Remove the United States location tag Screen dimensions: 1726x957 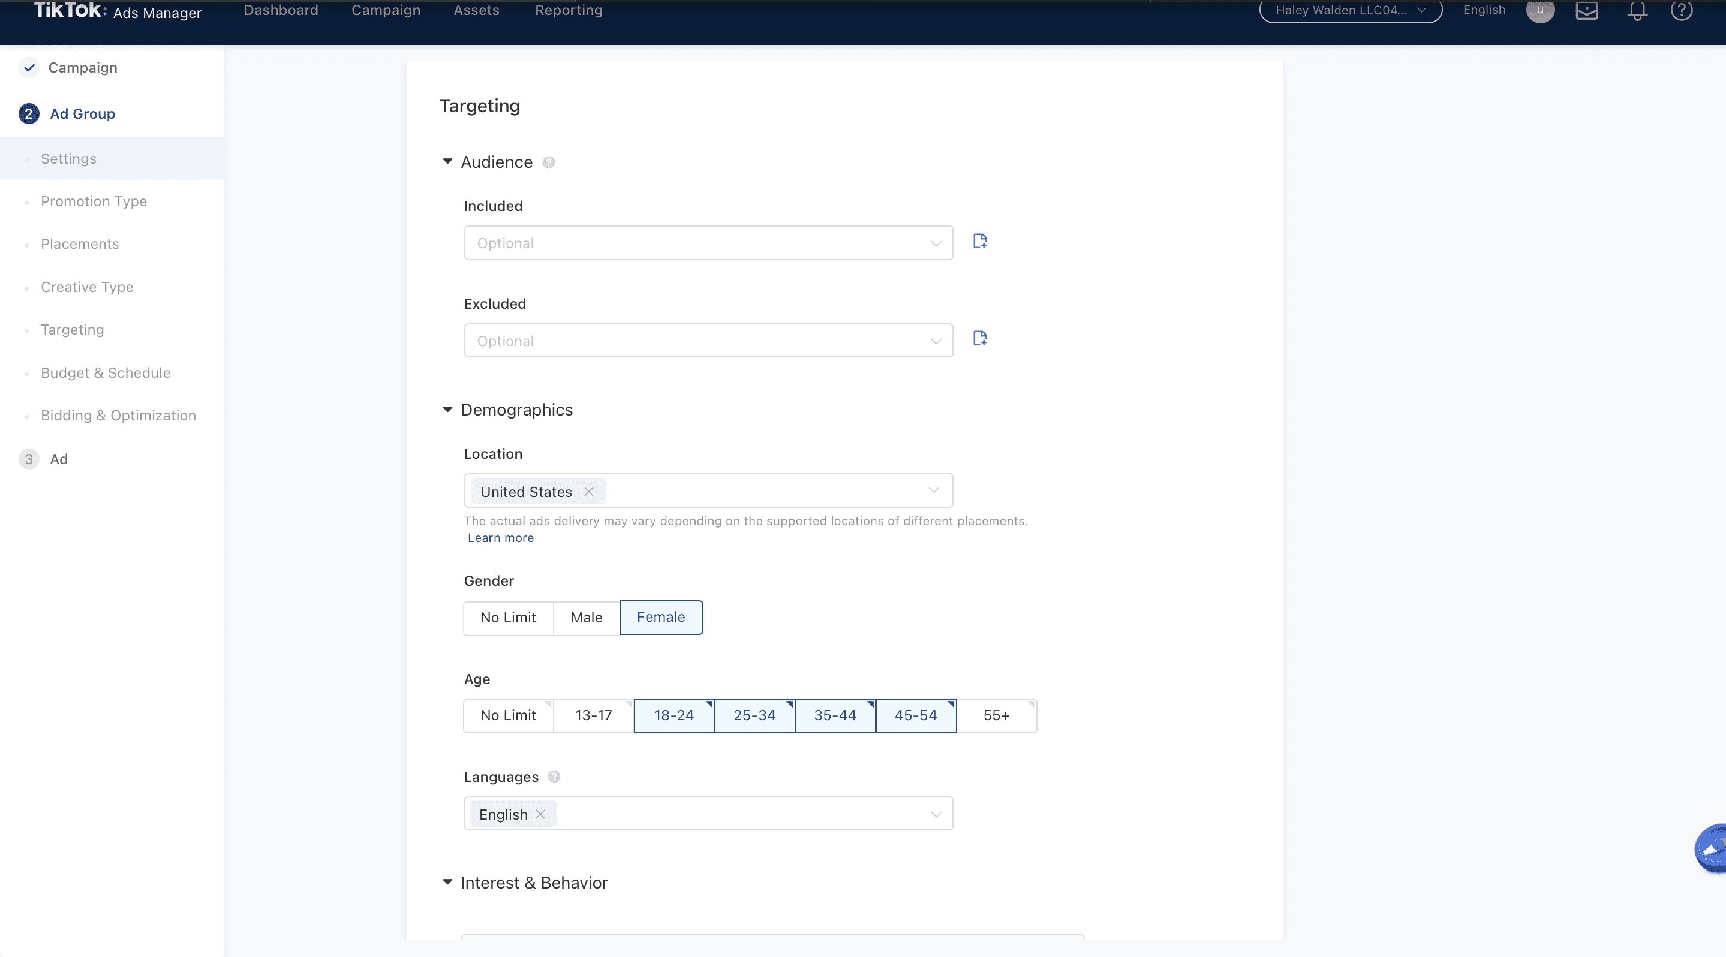[588, 492]
